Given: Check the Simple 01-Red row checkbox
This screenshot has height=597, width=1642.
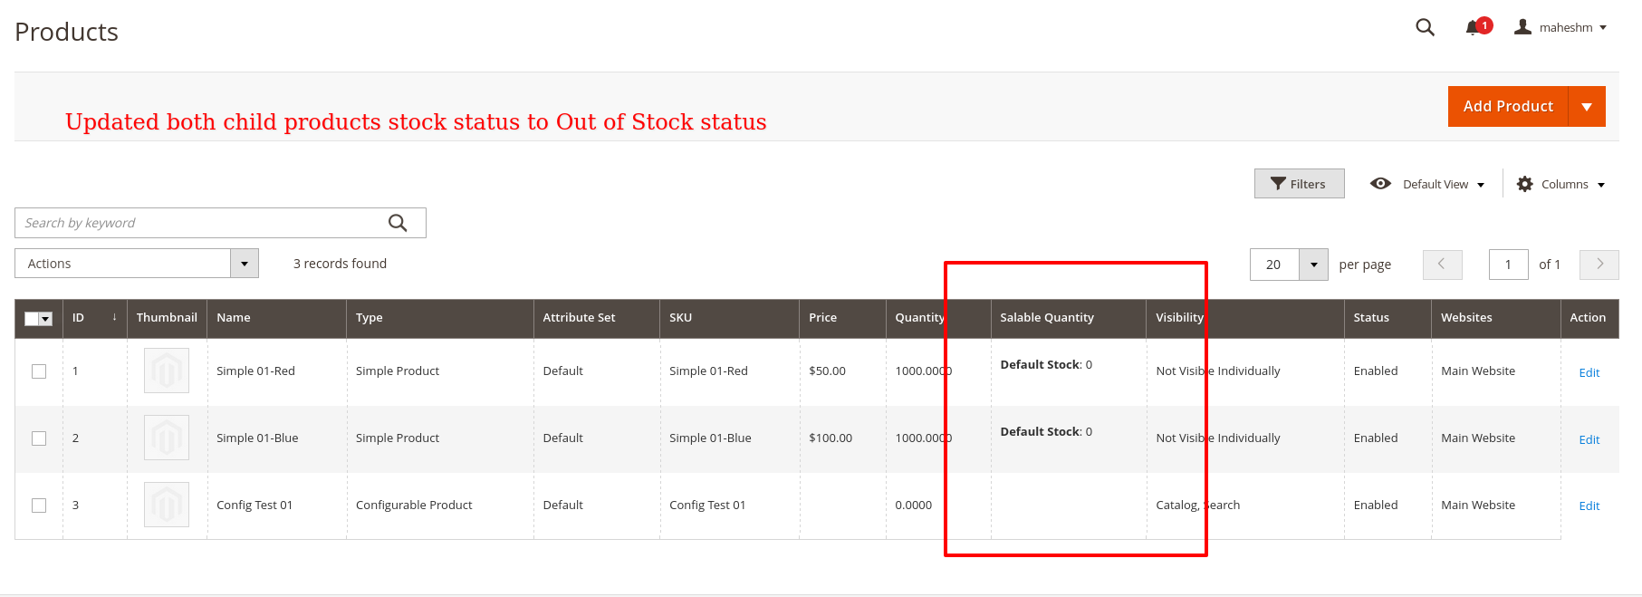Looking at the screenshot, I should pos(38,371).
